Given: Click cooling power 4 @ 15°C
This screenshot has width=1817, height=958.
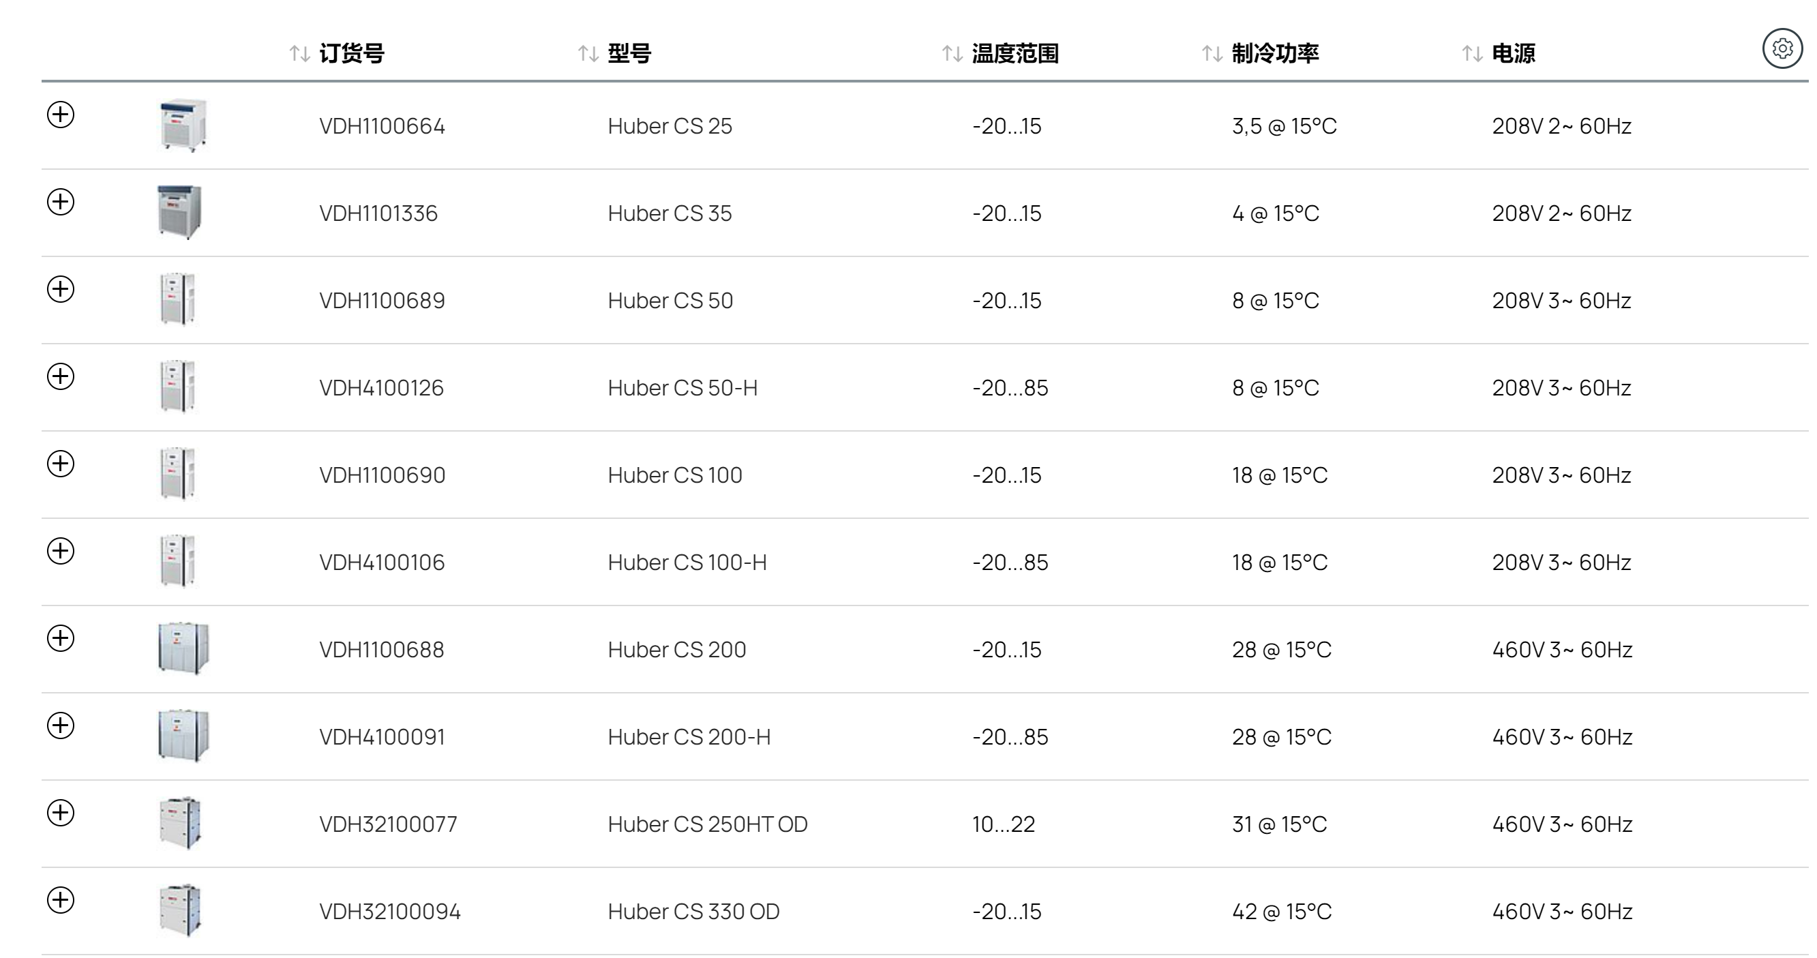Looking at the screenshot, I should click(x=1275, y=213).
